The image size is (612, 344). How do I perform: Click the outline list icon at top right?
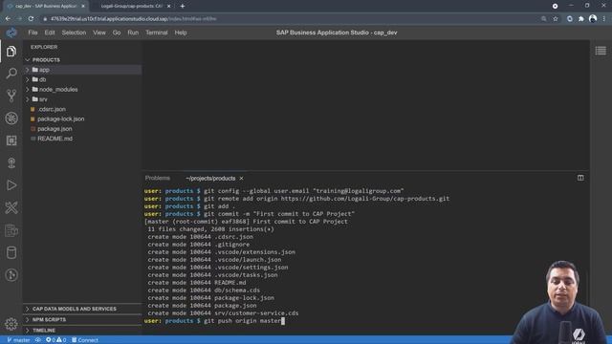click(x=601, y=51)
